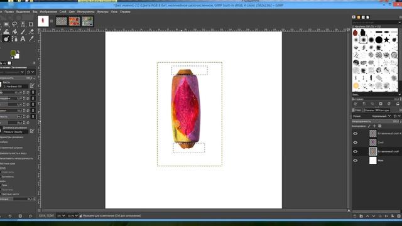The height and width of the screenshot is (226, 402).
Task: Open the 'Фильтры' menu
Action: 102,12
